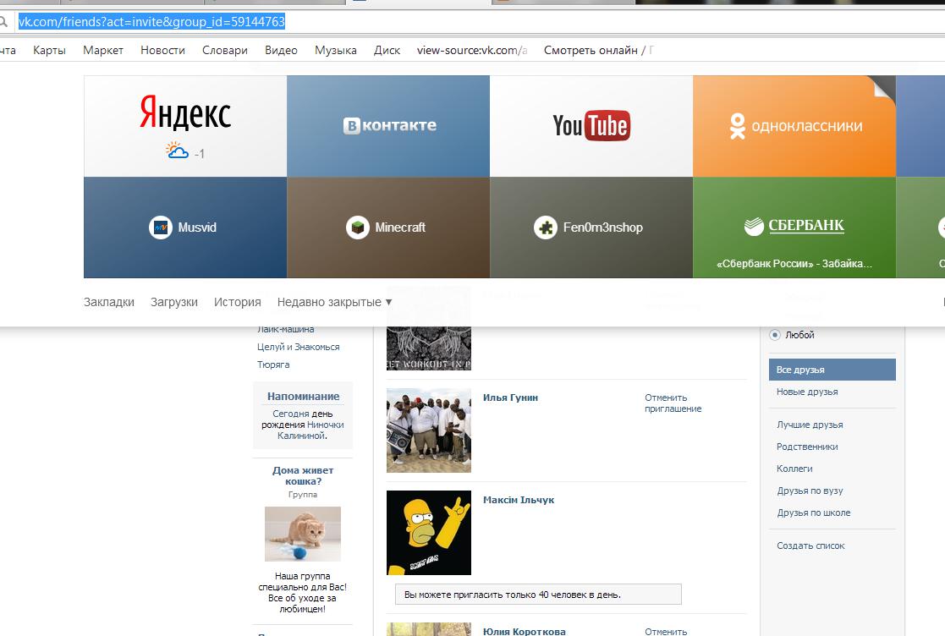This screenshot has height=636, width=945.
Task: Open the Дома живет кошка? ad title
Action: (303, 476)
